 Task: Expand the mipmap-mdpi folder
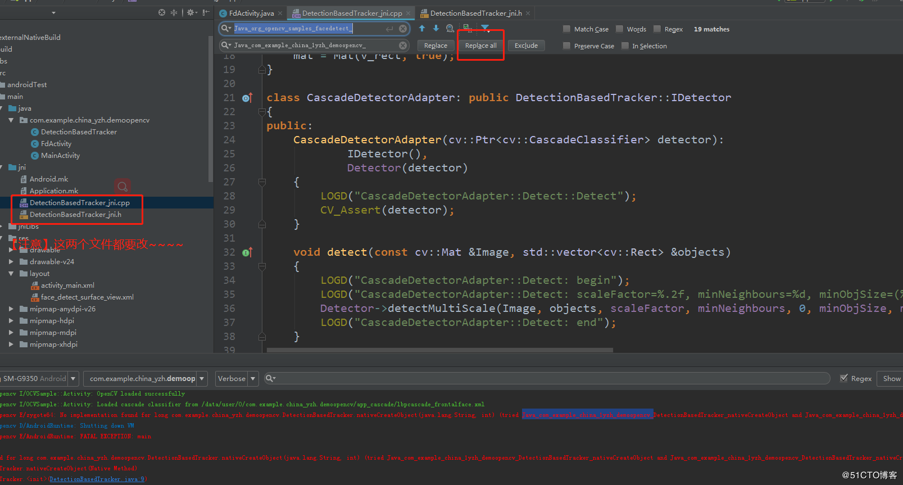11,333
